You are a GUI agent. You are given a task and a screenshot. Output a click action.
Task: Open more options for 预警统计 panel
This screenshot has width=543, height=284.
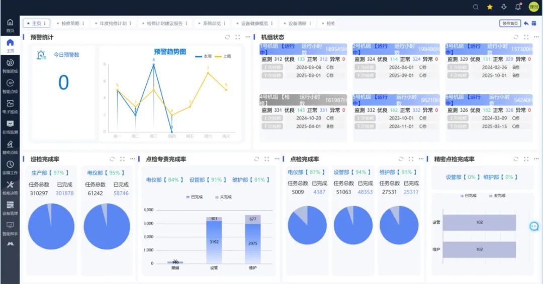[x=248, y=37]
